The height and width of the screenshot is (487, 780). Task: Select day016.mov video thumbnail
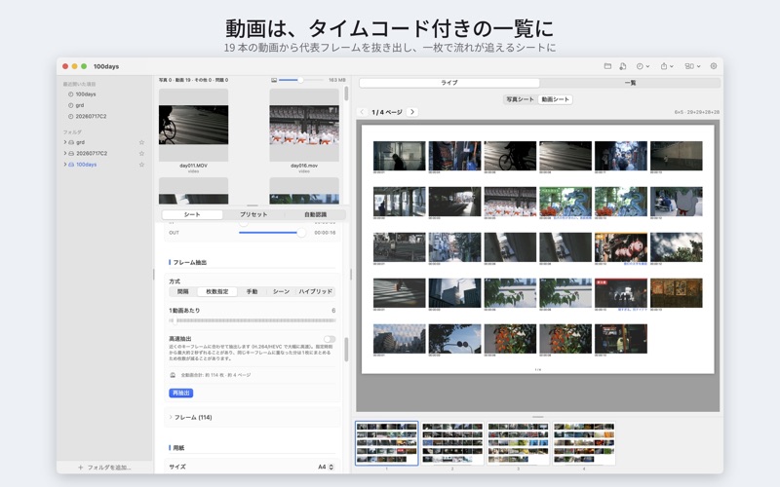(x=304, y=126)
